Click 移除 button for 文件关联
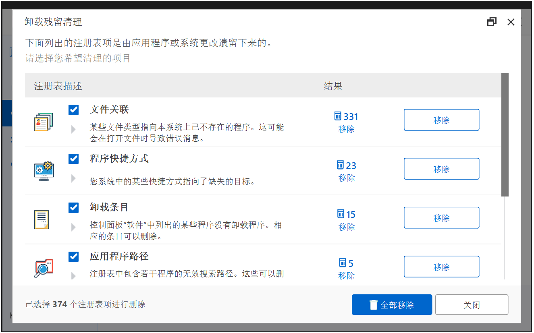Viewport: 534px width, 333px height. point(441,120)
